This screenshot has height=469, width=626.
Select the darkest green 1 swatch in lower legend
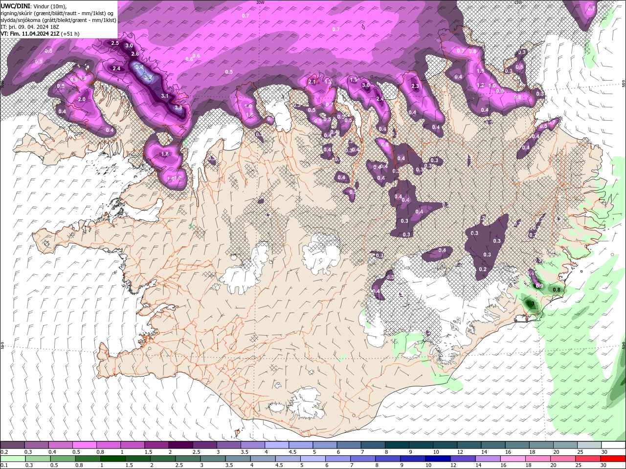pyautogui.click(x=112, y=459)
